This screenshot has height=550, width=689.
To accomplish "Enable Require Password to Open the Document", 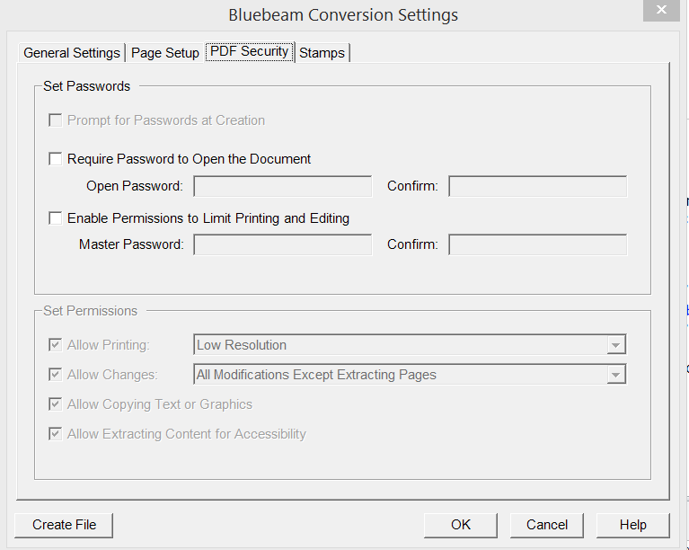I will [x=56, y=159].
